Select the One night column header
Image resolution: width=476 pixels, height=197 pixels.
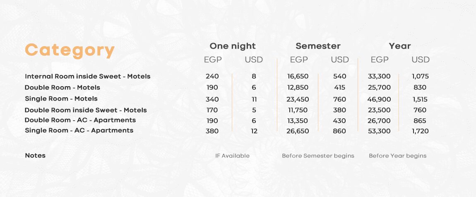(x=233, y=46)
